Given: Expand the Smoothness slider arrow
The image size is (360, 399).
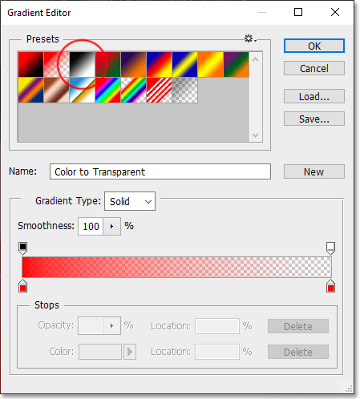Looking at the screenshot, I should (x=111, y=226).
